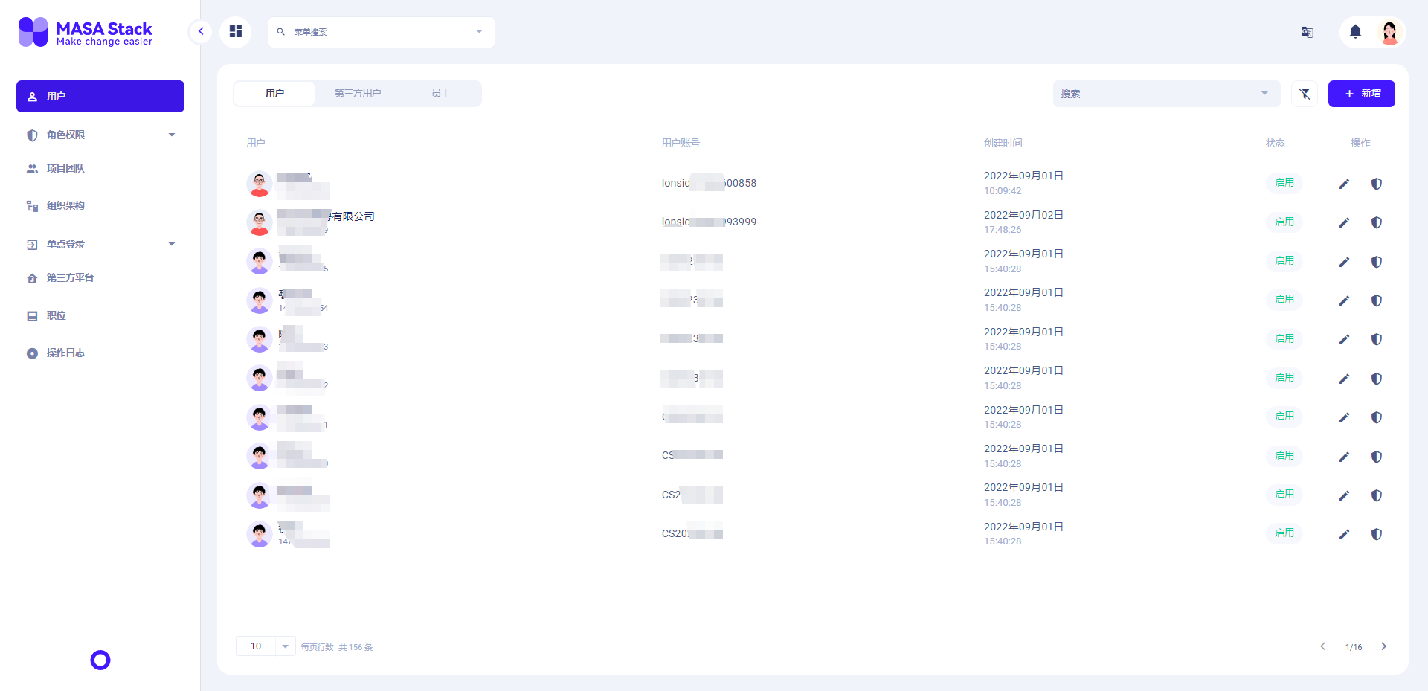Click the 新增 button
Screen dimensions: 1428x691
(1361, 94)
